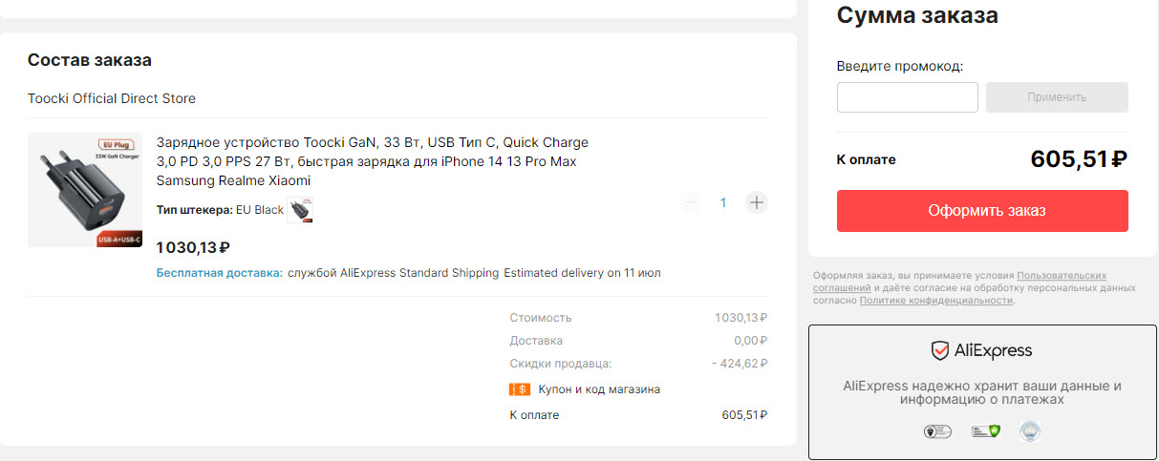
Task: Click the quantity value between the stepper buttons
Action: point(723,202)
